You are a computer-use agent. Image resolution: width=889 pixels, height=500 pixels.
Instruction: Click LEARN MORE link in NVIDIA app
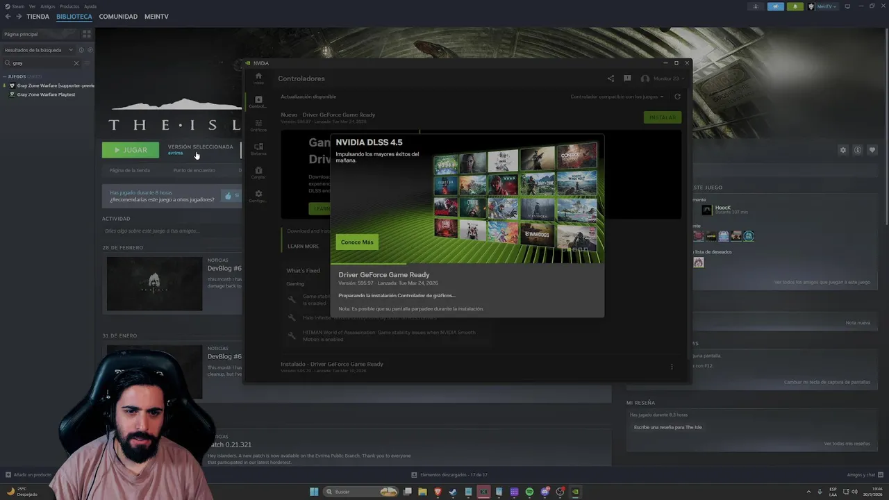303,246
